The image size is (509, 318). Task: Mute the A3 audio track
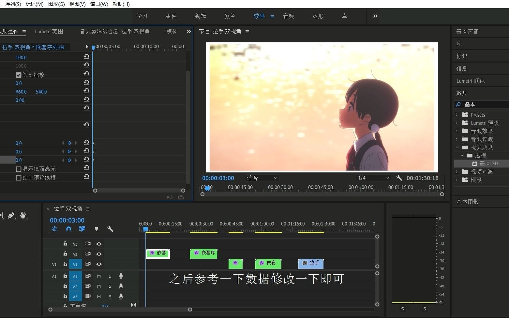click(x=99, y=296)
